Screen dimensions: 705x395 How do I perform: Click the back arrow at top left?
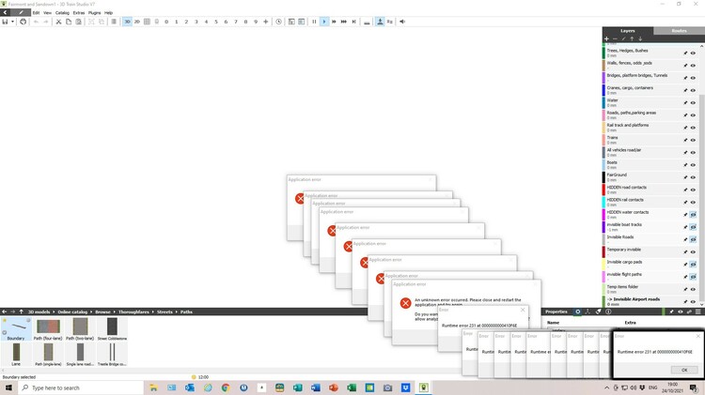(x=5, y=12)
